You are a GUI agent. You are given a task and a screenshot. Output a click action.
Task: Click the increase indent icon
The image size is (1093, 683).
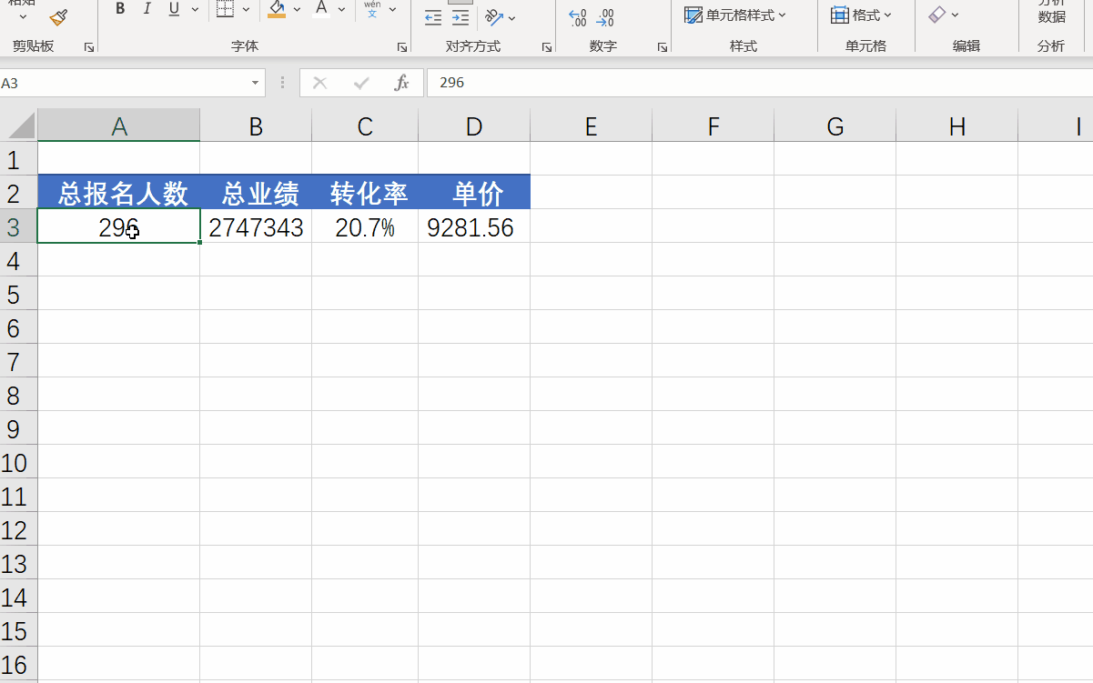coord(460,17)
